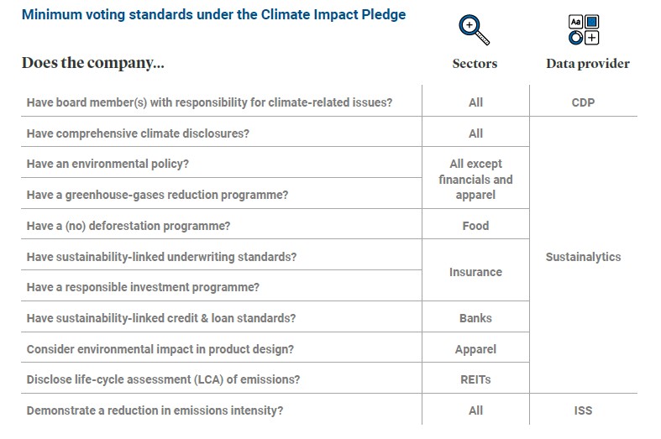The image size is (661, 439).
Task: Select reduction in emissions intensity row
Action: click(155, 410)
